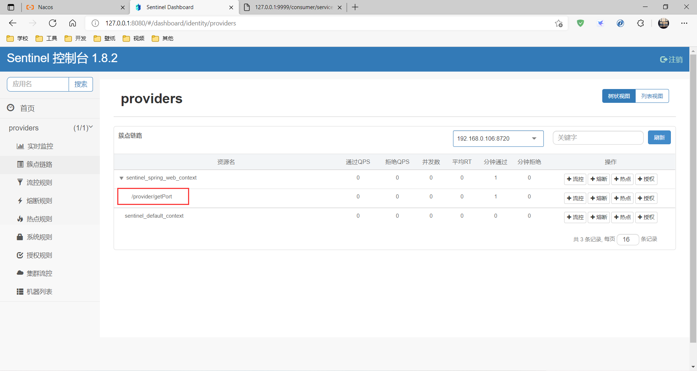697x371 pixels.
Task: Open the 其他 bookmarks folder
Action: click(x=163, y=39)
